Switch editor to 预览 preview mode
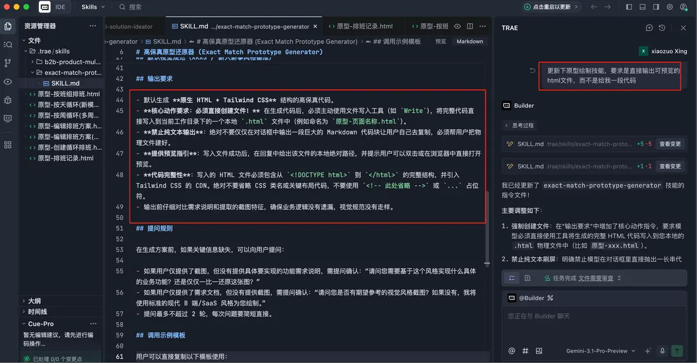Image resolution: width=697 pixels, height=363 pixels. coord(441,42)
